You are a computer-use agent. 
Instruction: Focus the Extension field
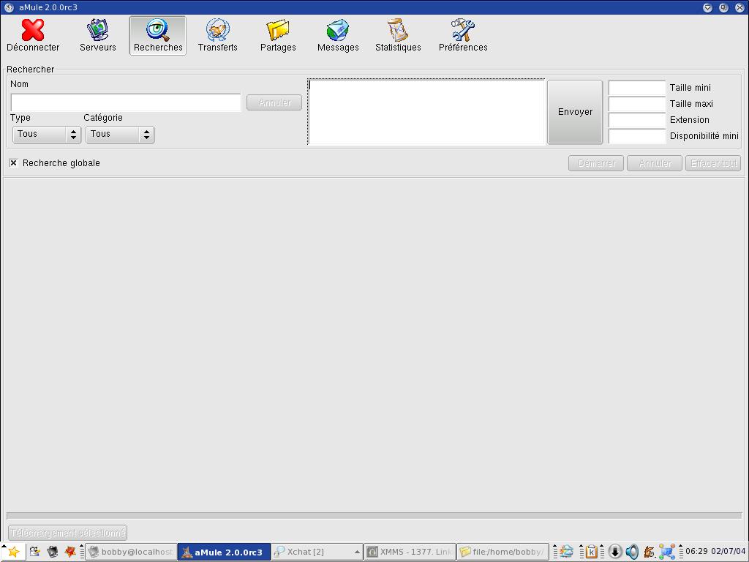tap(637, 120)
